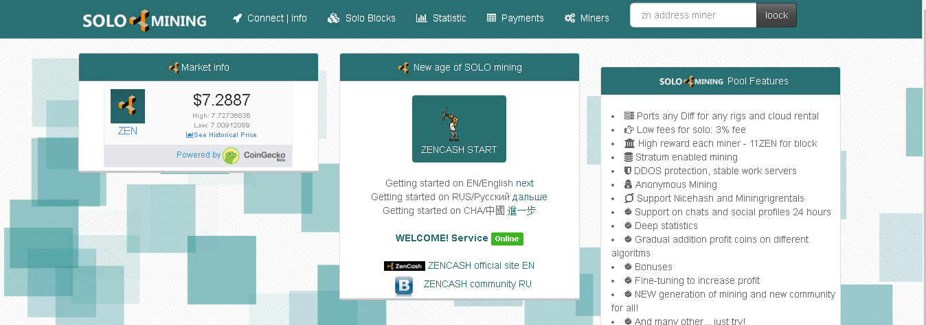Click the New age of SOLO mining header

click(460, 67)
